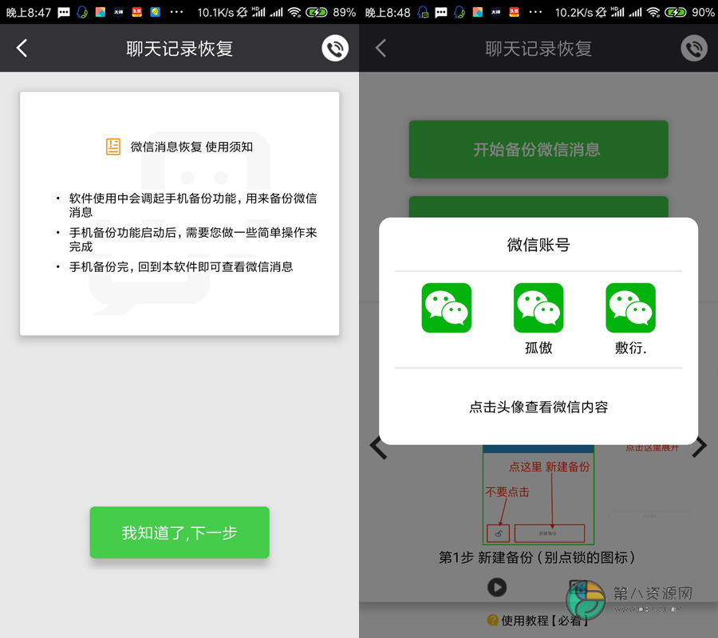
Task: Tap the hint 点击头像查看微信内容
Action: (x=538, y=407)
